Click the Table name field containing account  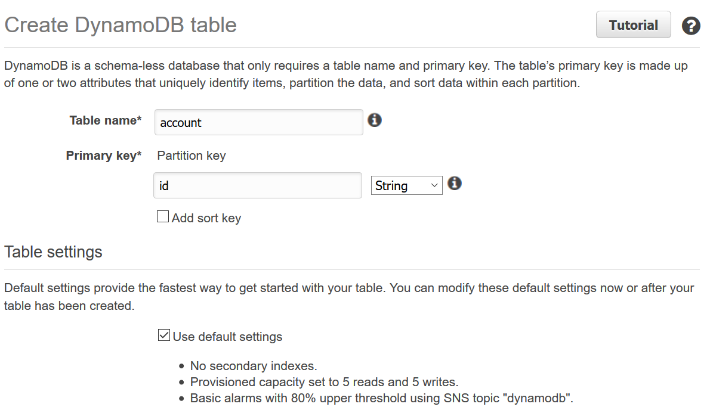click(258, 123)
